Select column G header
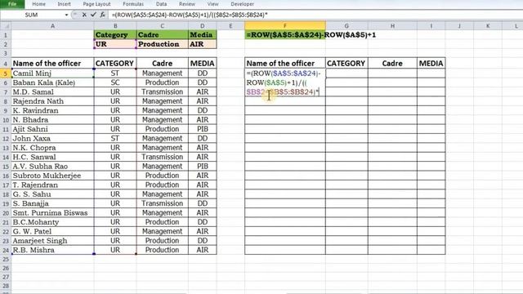 [346, 26]
